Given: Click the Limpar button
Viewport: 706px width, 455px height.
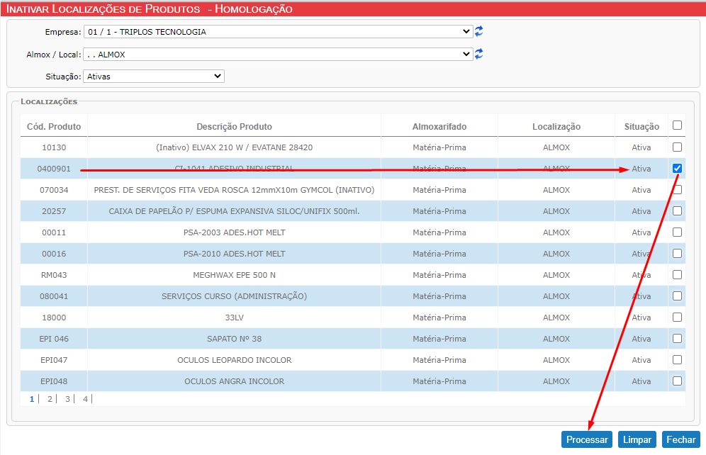Looking at the screenshot, I should (x=637, y=439).
